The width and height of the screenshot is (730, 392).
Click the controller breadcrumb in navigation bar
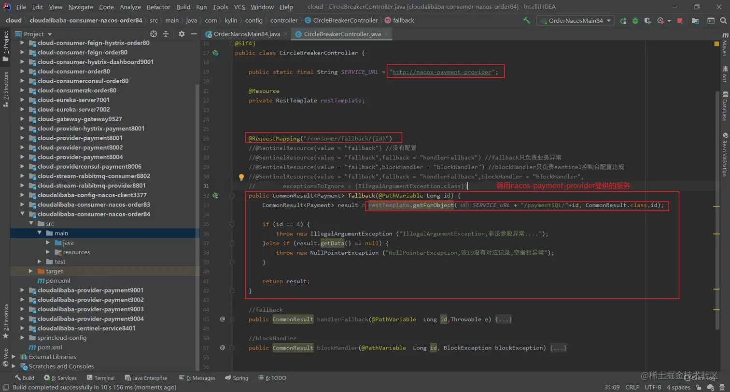click(x=284, y=20)
